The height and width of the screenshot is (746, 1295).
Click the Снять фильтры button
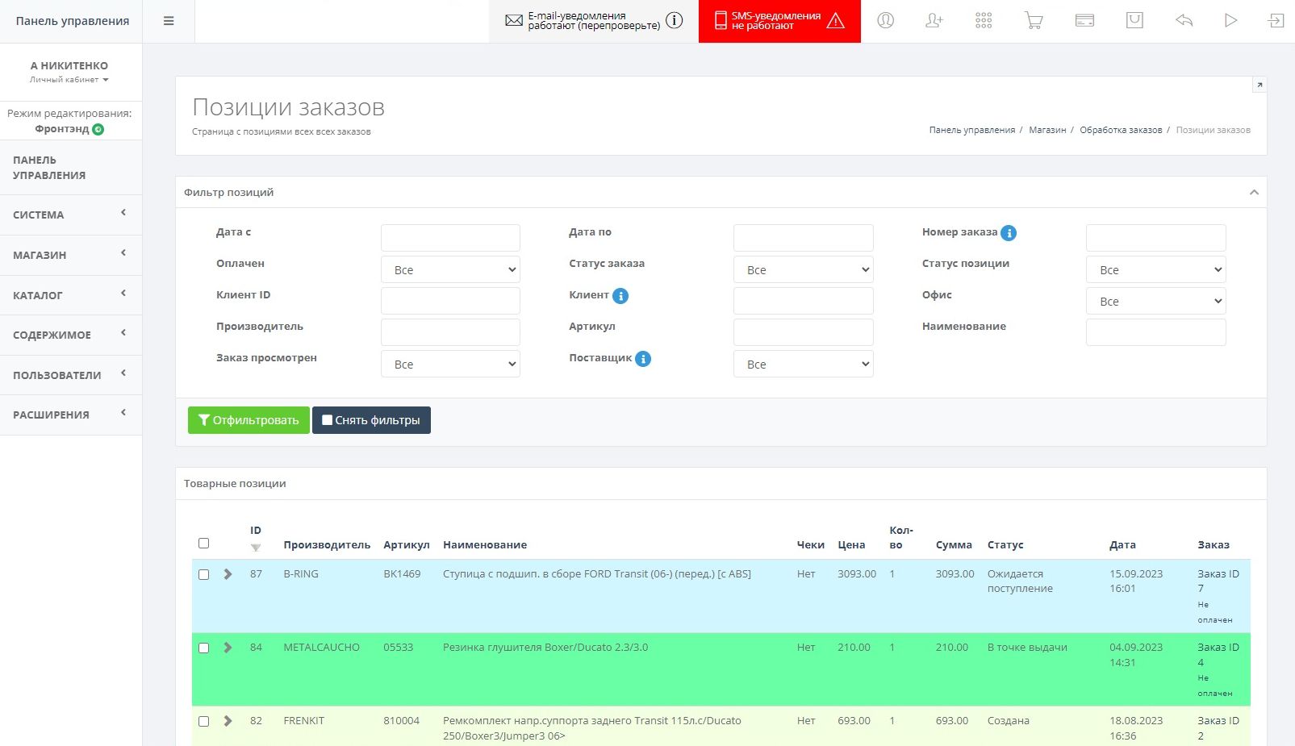point(371,420)
